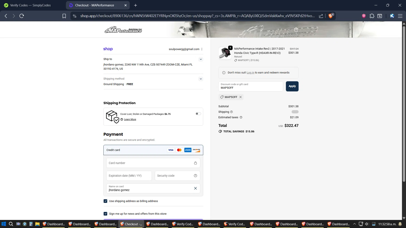Click the Shop Pay logo
Screen dimensions: 406x228
pyautogui.click(x=108, y=49)
